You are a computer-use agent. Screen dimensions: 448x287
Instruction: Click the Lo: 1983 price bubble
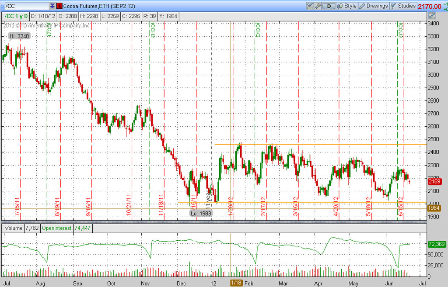201,214
